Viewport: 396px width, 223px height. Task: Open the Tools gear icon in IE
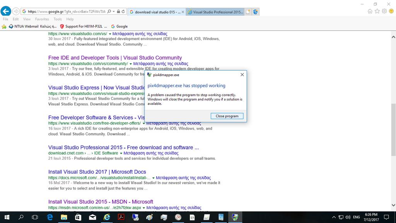384,11
